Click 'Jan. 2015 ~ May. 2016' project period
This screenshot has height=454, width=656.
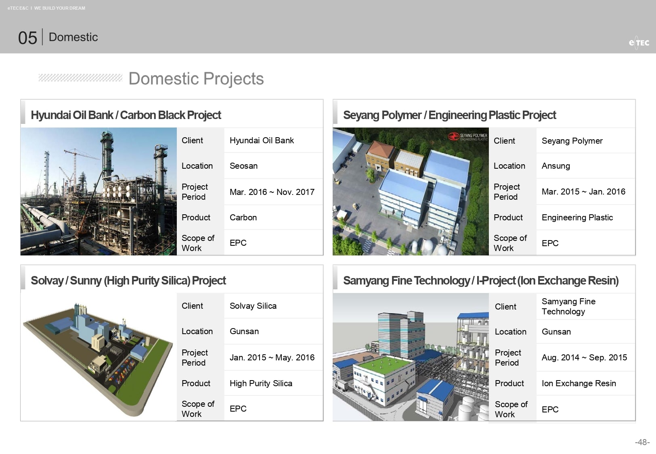click(272, 358)
